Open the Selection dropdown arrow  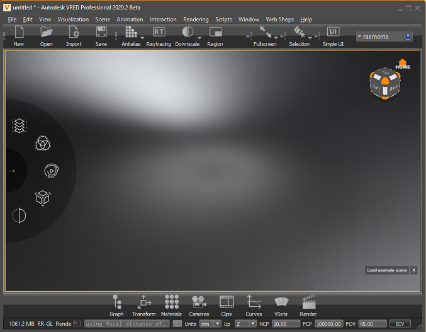click(x=310, y=38)
